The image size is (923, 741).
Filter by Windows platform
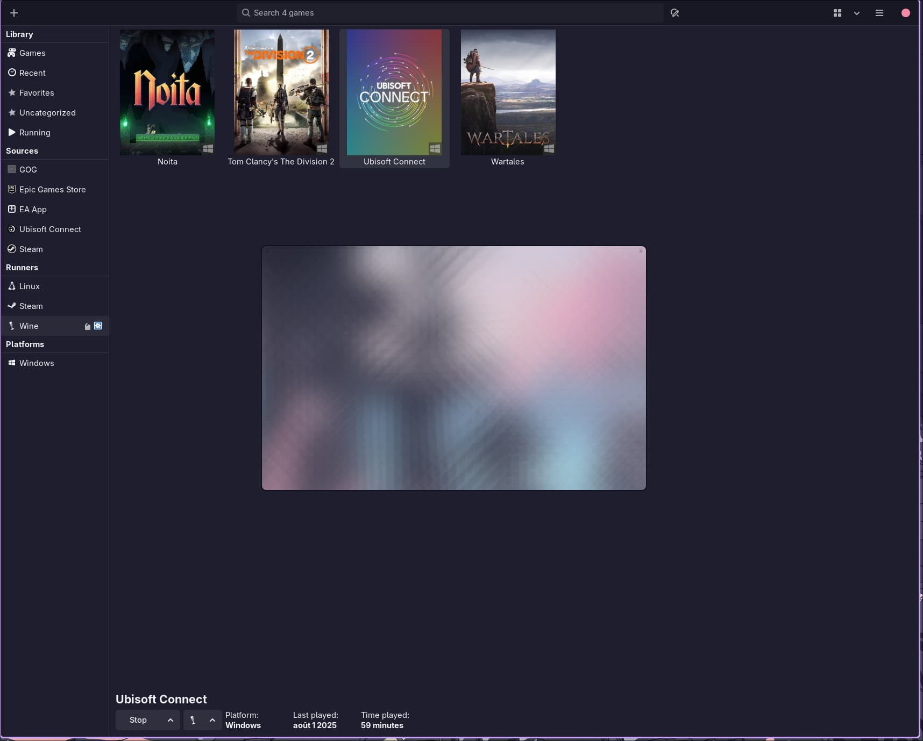click(x=37, y=363)
